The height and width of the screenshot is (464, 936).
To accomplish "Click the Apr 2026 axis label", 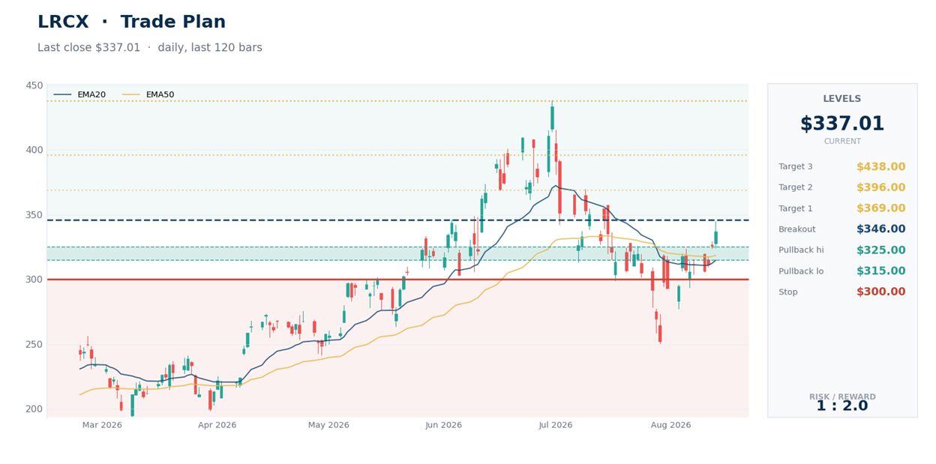I will [x=217, y=425].
